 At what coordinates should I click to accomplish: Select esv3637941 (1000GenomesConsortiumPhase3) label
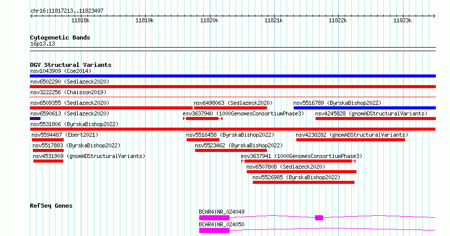point(301,156)
